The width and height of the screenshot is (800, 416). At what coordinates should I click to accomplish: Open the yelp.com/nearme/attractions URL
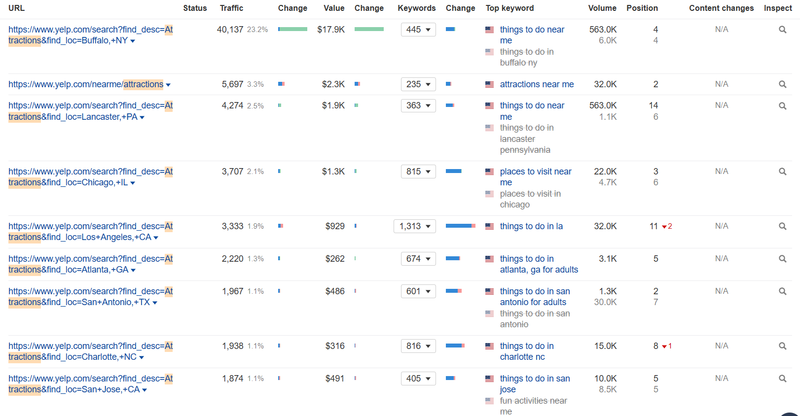pos(86,84)
